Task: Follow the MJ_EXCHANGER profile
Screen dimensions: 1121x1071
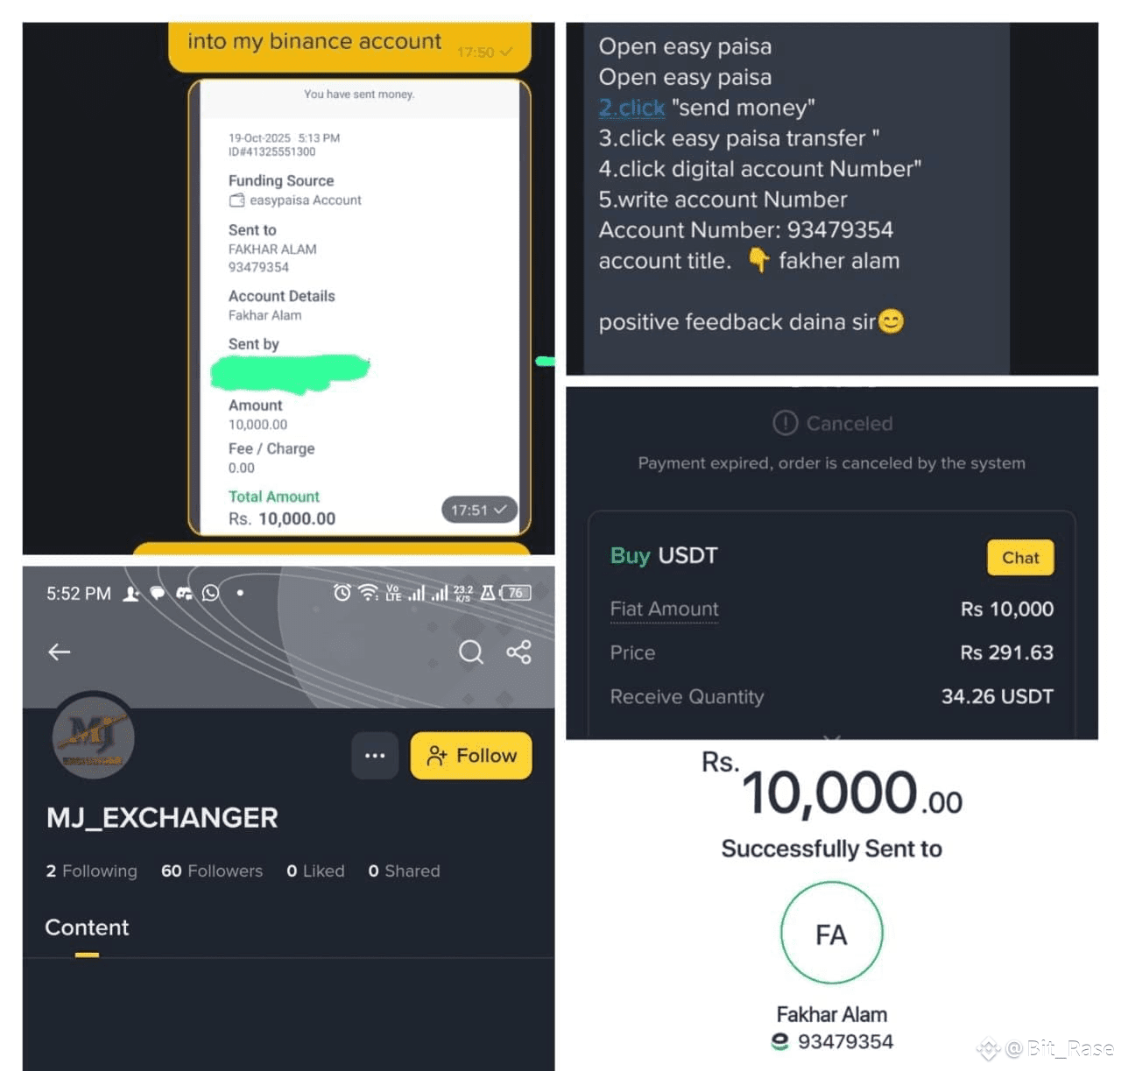Action: (471, 756)
